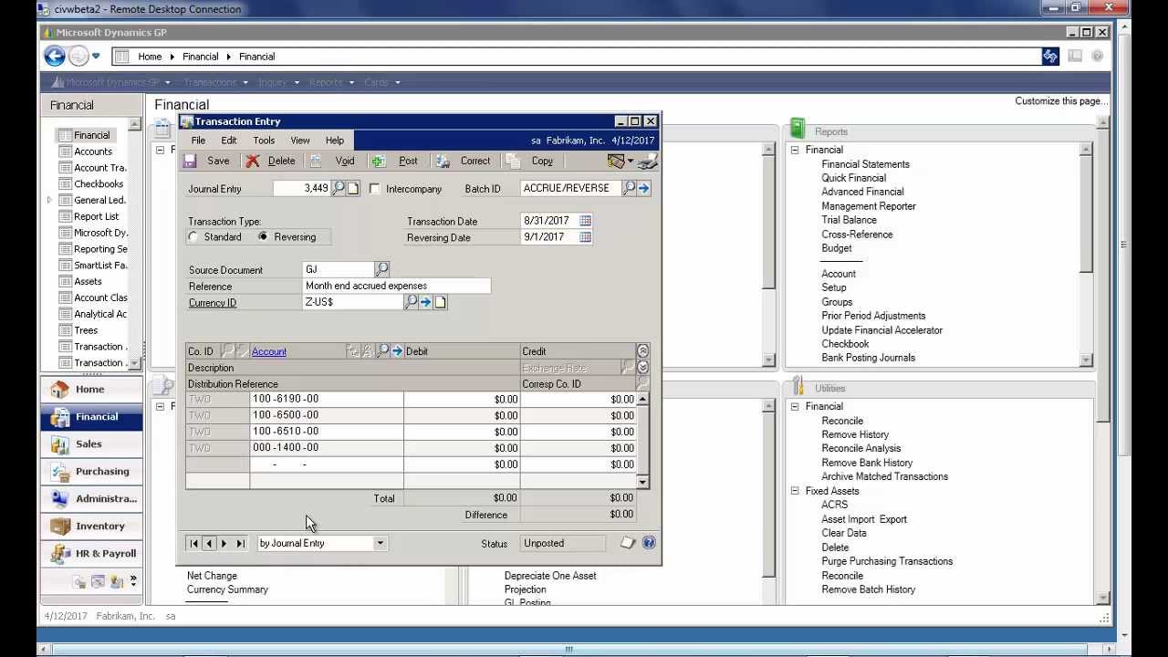Click the green Post icon
1168x657 pixels.
pos(379,162)
